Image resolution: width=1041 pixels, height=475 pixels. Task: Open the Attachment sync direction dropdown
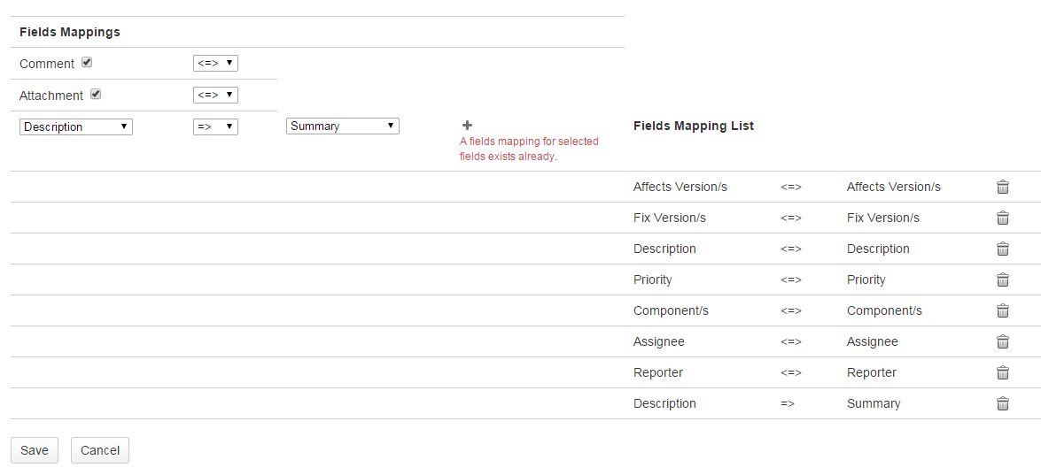tap(215, 95)
